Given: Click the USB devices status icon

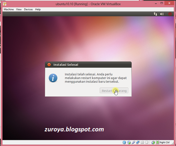Looking at the screenshot, I should pos(134,142).
